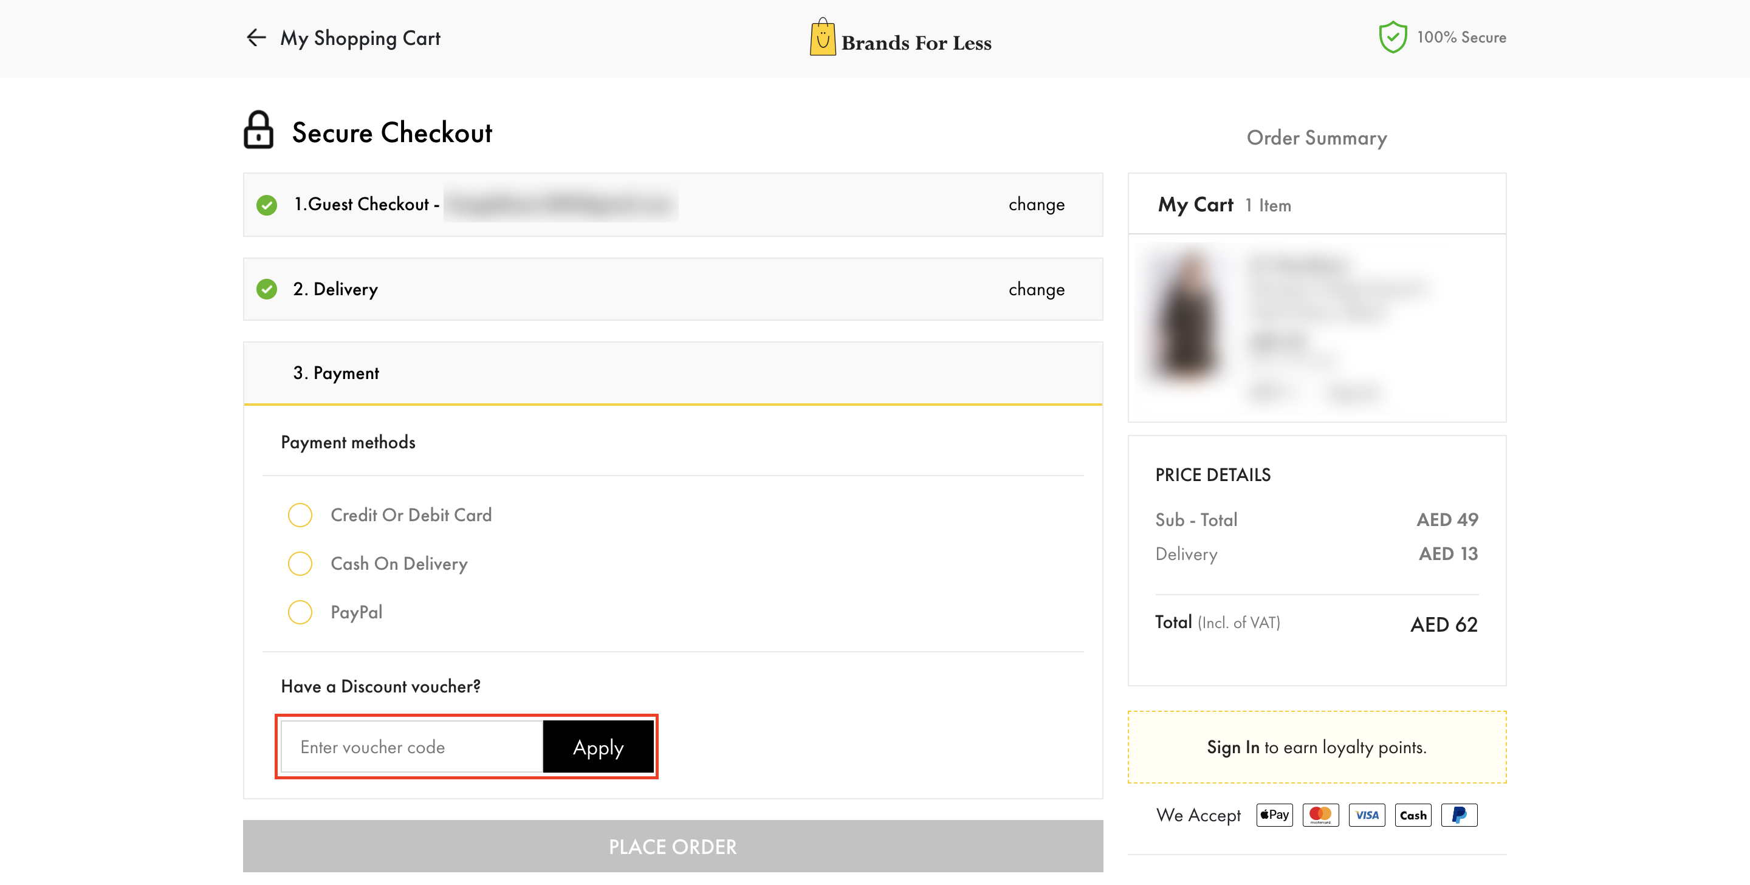Click the PRICE DETAILS heading
The width and height of the screenshot is (1750, 885).
pyautogui.click(x=1213, y=475)
